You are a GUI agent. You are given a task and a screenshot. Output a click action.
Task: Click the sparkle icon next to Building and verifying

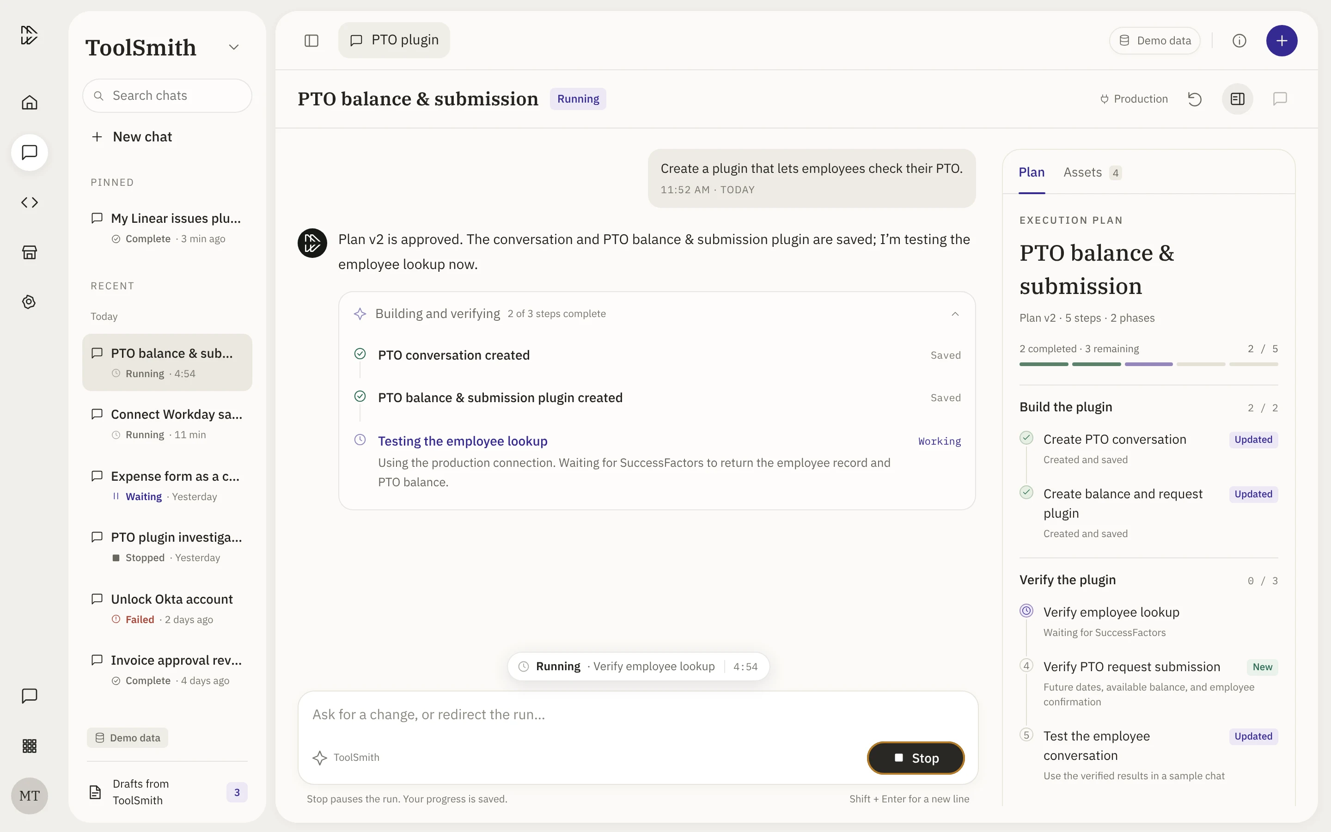(x=360, y=314)
